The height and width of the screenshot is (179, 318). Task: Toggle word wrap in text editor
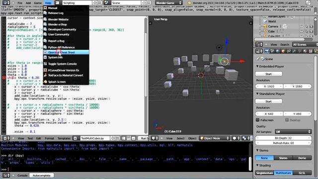[x=129, y=138]
